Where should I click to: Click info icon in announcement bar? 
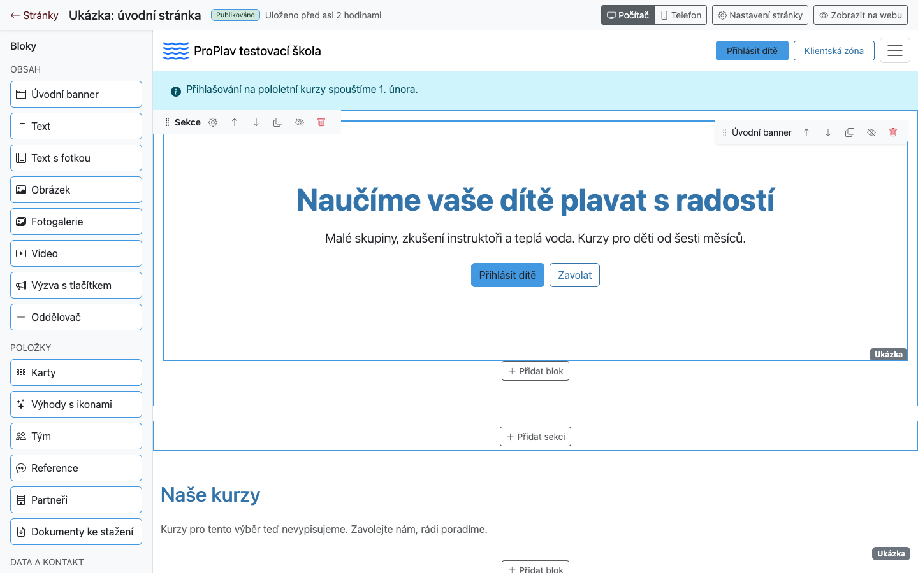[x=176, y=92]
